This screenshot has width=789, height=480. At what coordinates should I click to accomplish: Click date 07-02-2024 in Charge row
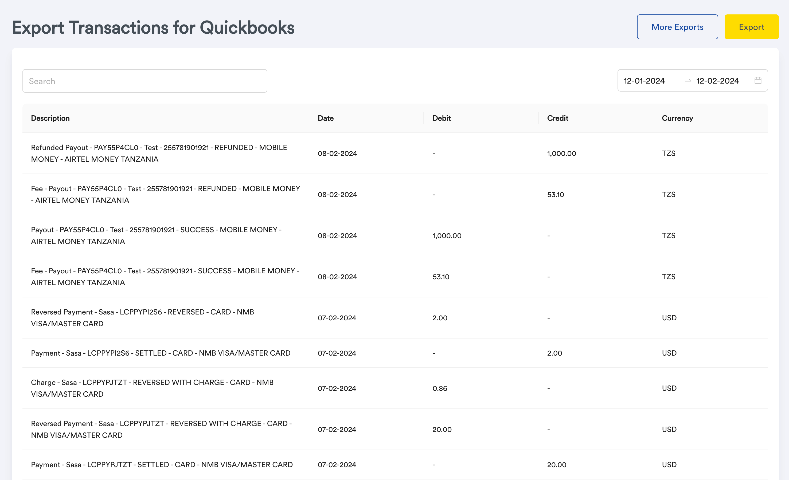coord(337,388)
